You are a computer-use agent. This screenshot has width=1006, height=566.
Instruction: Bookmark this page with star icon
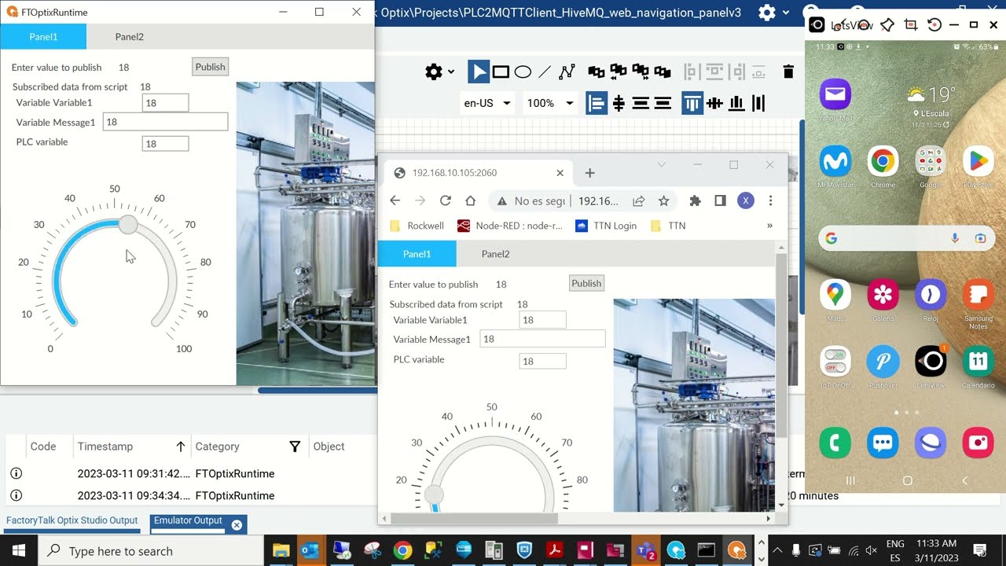[663, 201]
